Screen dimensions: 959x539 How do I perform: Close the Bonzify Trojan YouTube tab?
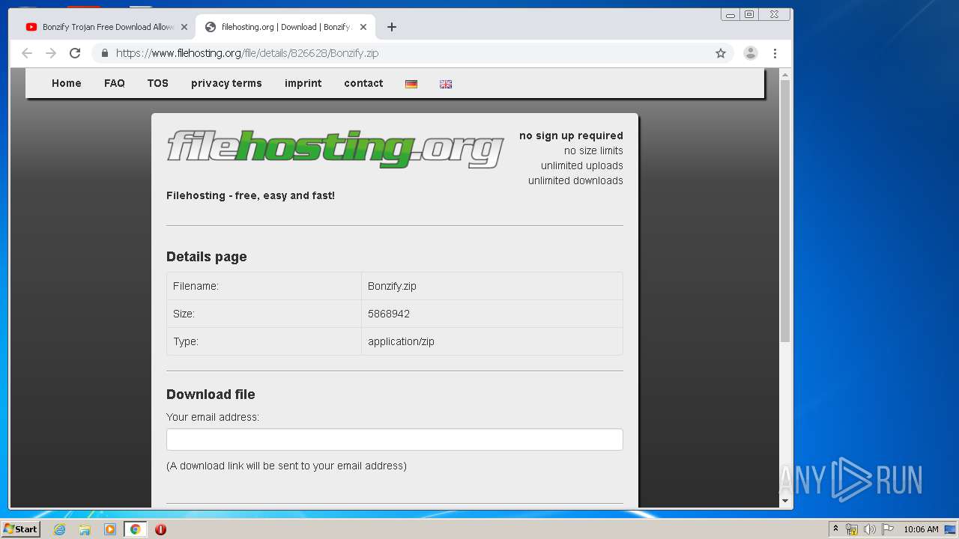(184, 27)
